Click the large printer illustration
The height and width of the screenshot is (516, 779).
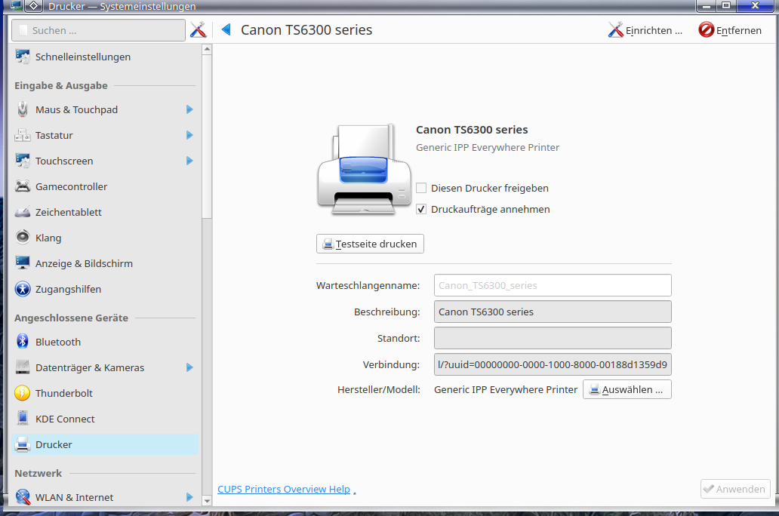tap(364, 169)
